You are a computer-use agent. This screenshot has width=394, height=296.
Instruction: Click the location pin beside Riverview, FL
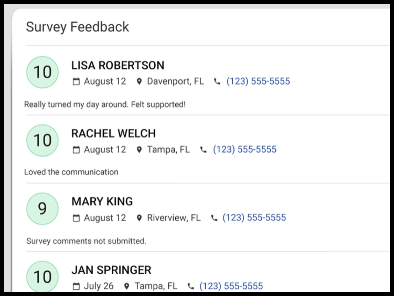coord(139,217)
